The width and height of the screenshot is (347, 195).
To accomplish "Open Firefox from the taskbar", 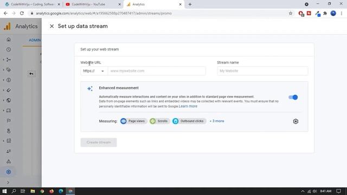I will coord(52,191).
